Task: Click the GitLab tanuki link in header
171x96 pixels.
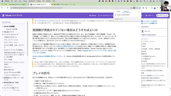Action: click(x=93, y=15)
